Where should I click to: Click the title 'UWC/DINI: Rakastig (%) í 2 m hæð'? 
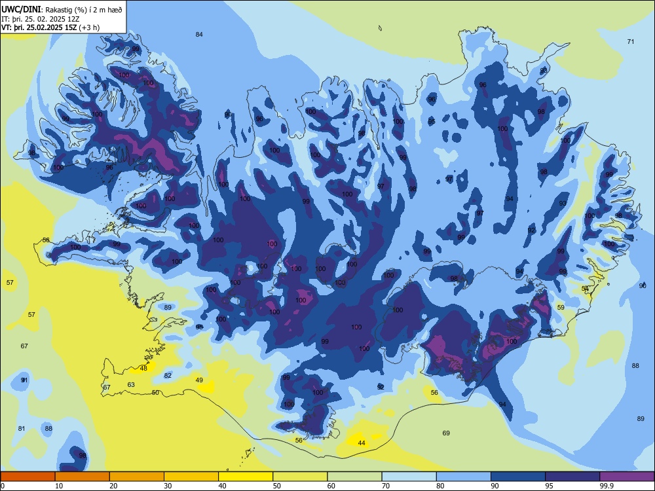point(62,10)
